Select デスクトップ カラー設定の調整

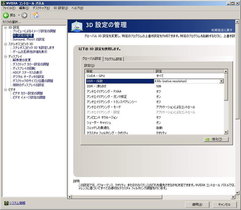(31, 64)
